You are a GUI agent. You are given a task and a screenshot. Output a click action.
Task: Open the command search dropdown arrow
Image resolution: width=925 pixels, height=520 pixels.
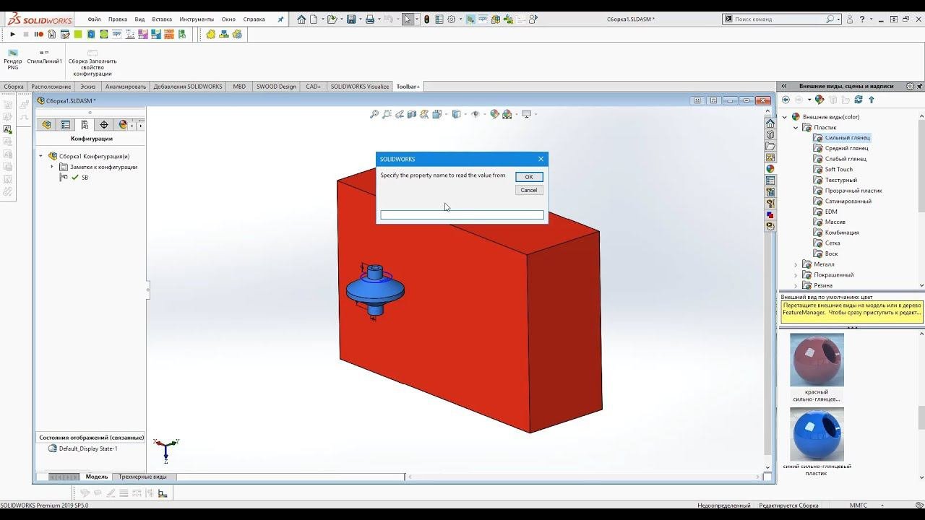[838, 19]
